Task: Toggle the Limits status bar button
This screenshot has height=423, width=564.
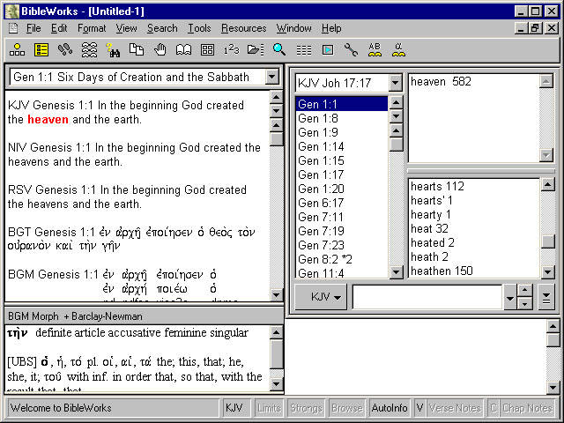Action: (x=269, y=408)
